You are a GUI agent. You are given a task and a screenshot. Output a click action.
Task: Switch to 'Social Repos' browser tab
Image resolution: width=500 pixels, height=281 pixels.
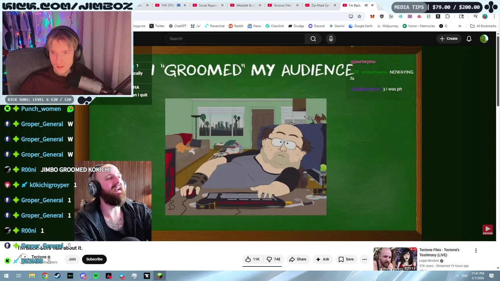coord(207,5)
